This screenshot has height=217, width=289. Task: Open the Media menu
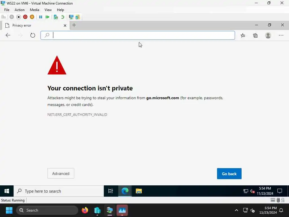click(x=34, y=10)
